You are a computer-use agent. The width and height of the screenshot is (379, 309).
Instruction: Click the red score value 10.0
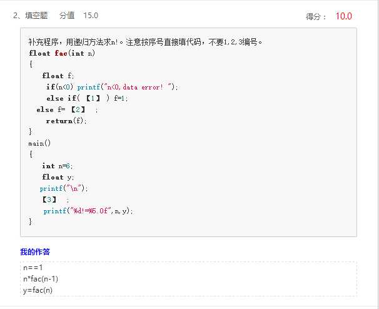[343, 16]
